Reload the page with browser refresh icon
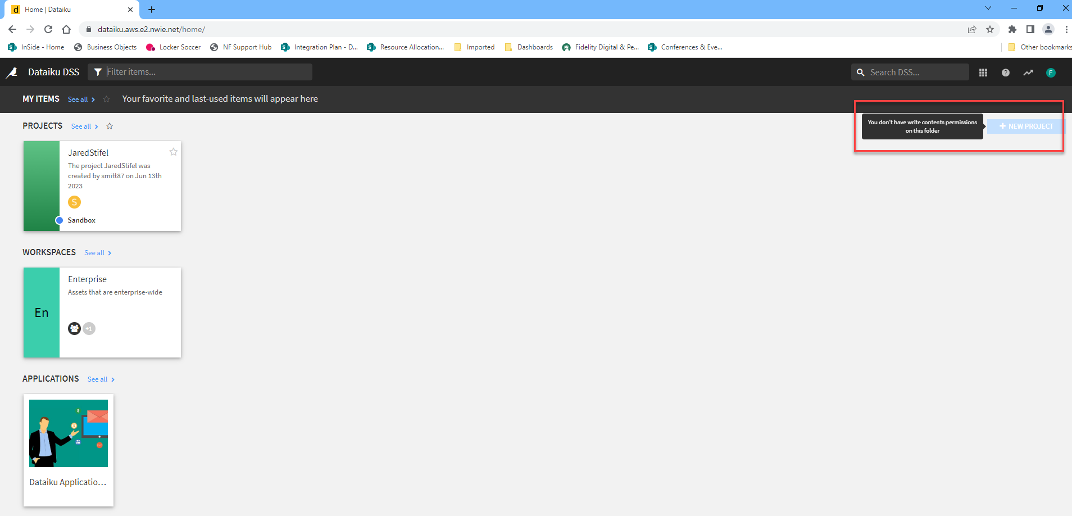1072x516 pixels. point(48,29)
